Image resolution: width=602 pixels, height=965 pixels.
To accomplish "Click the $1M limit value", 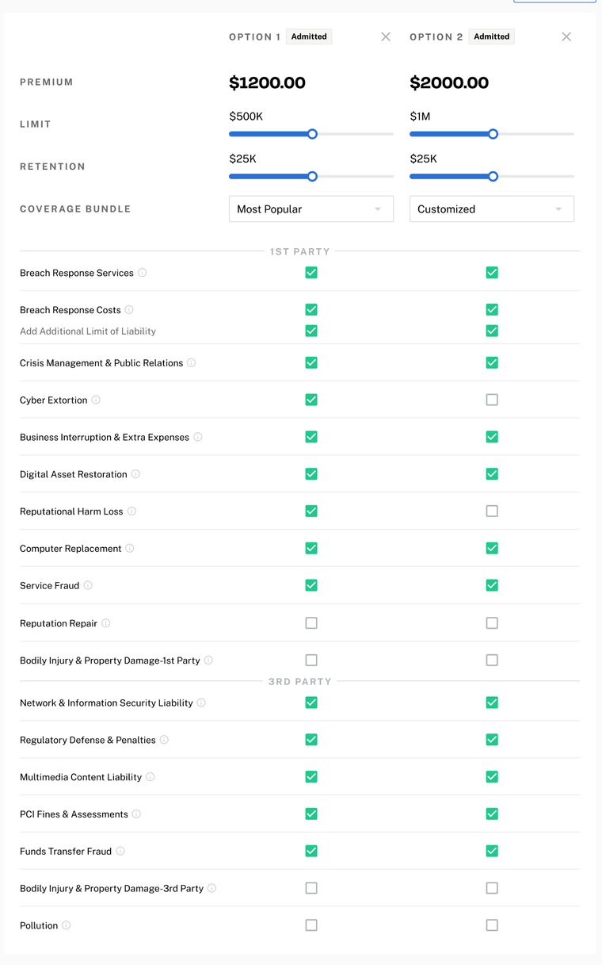I will pos(420,117).
